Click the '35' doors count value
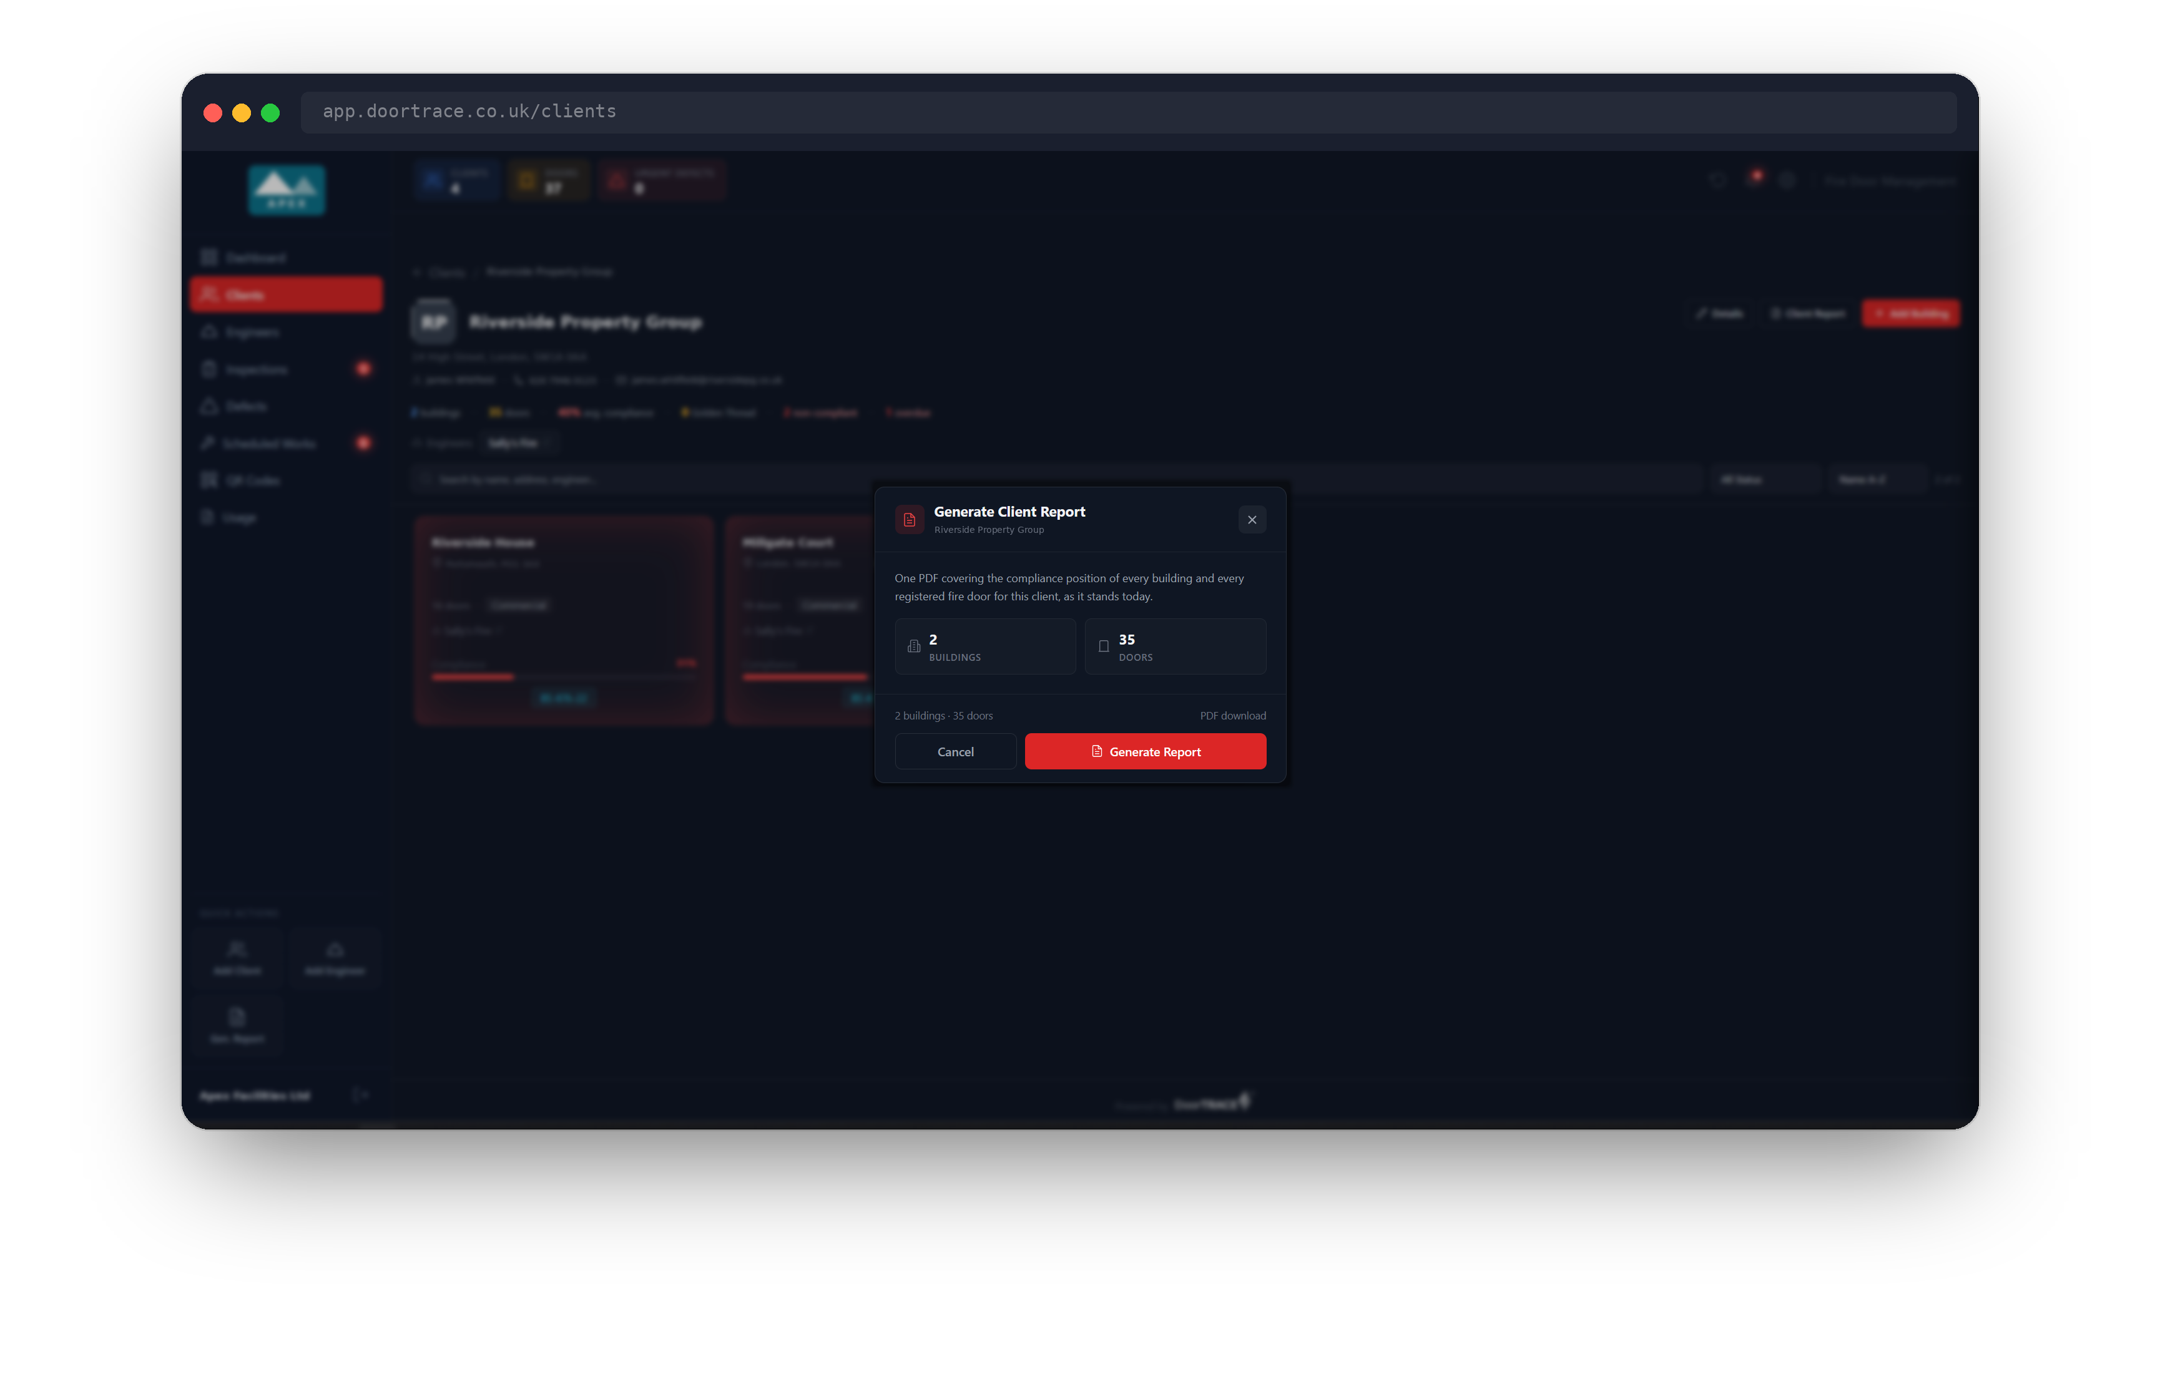 tap(1126, 640)
